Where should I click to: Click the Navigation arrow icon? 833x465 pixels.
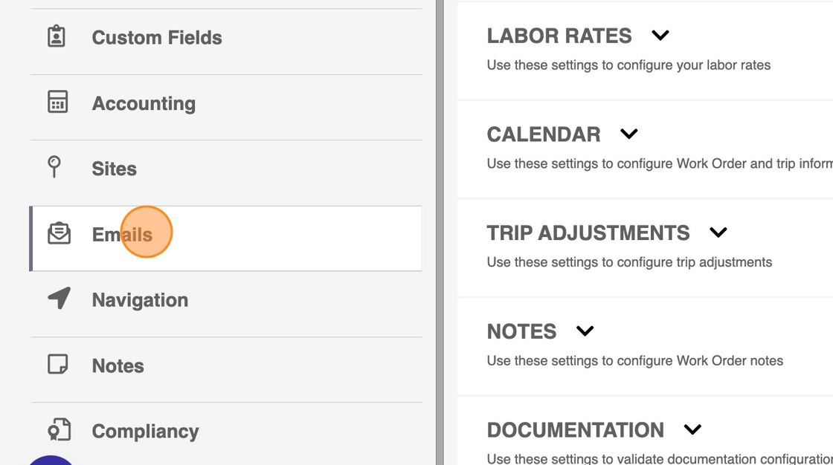pos(59,299)
